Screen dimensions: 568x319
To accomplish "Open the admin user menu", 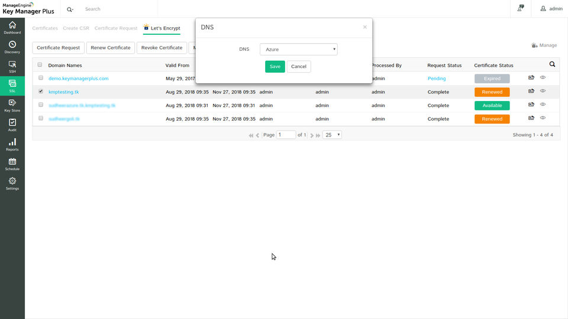I will pyautogui.click(x=551, y=9).
